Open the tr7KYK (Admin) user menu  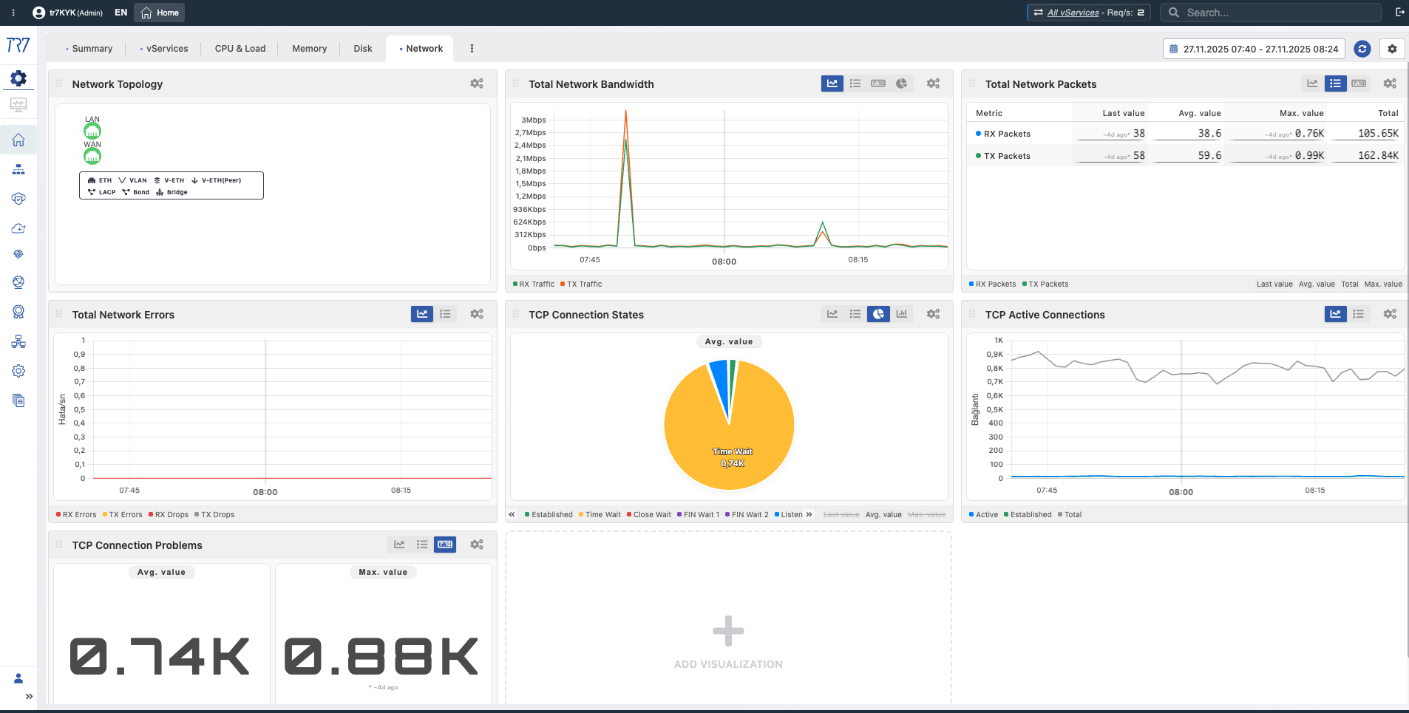[x=68, y=13]
